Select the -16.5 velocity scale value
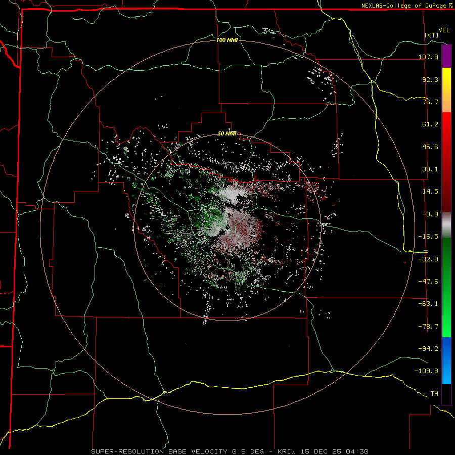This screenshot has width=455, height=455. coord(428,237)
